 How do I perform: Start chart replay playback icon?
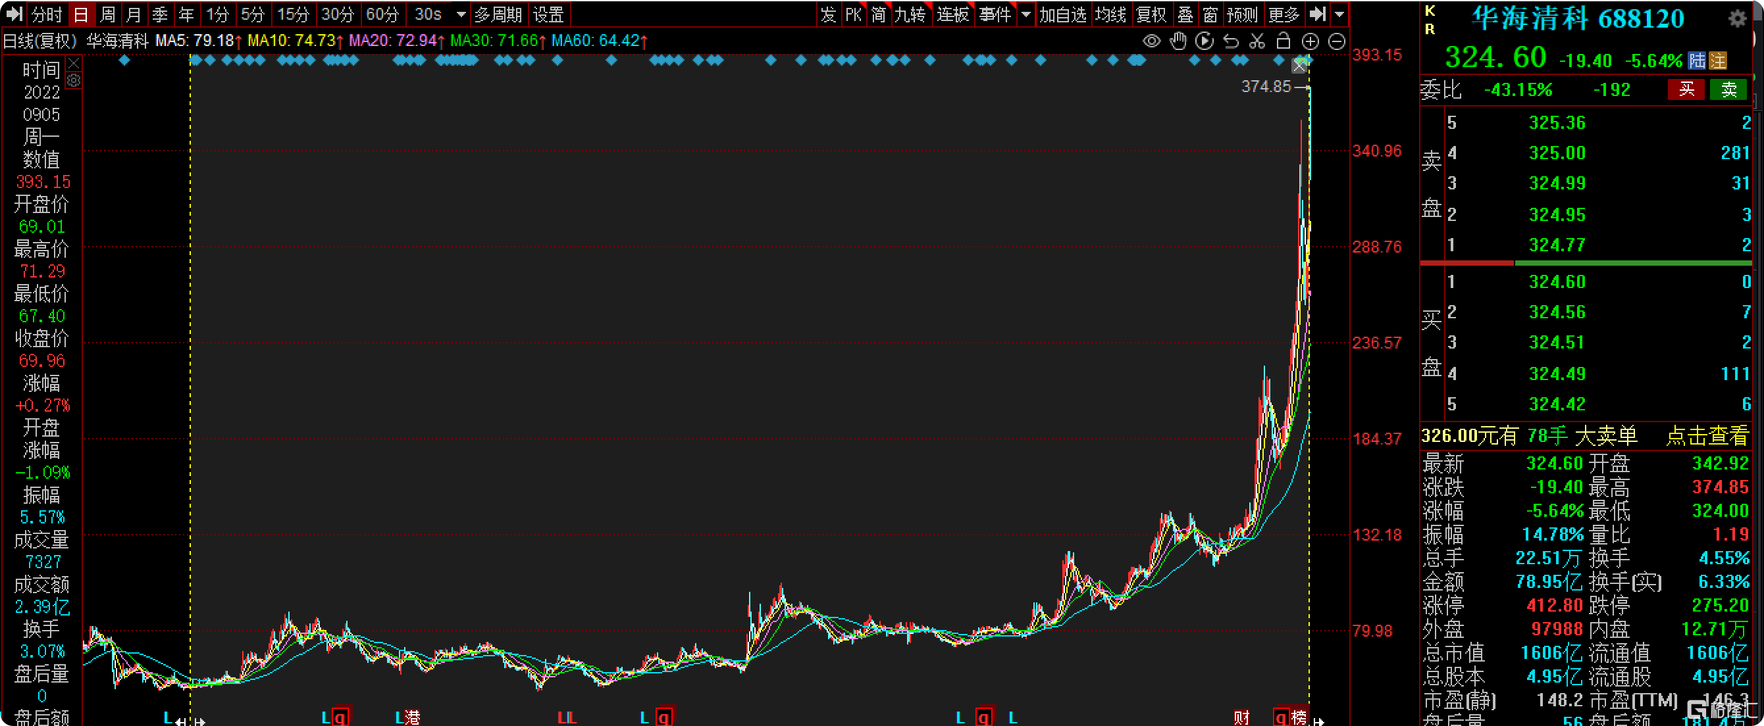pos(1205,41)
